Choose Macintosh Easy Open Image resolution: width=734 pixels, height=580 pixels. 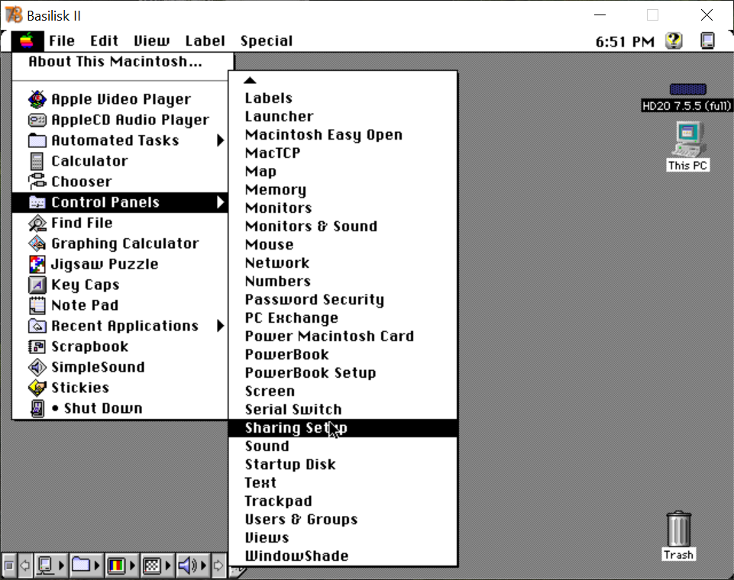tap(343, 135)
